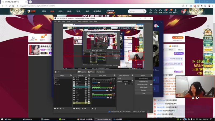Add a scene transition with plus

click(x=126, y=84)
